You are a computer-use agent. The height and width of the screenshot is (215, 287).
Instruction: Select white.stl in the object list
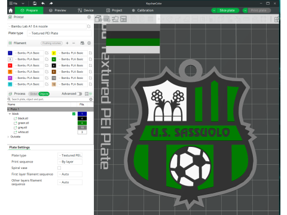click(23, 132)
